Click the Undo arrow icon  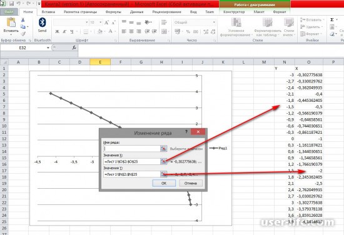(x=19, y=4)
